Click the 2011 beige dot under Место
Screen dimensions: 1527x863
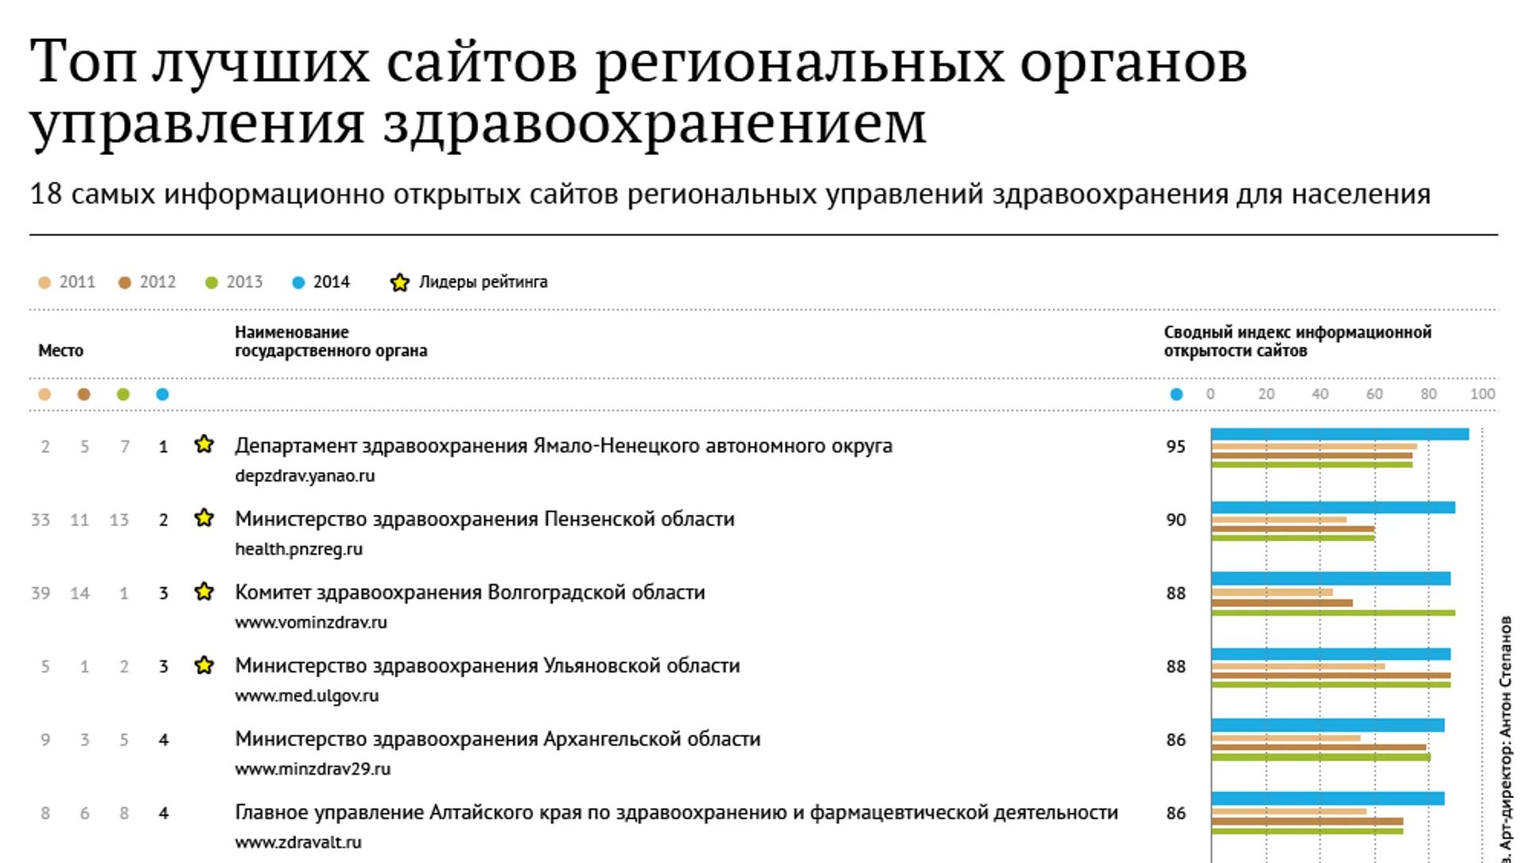(x=45, y=394)
